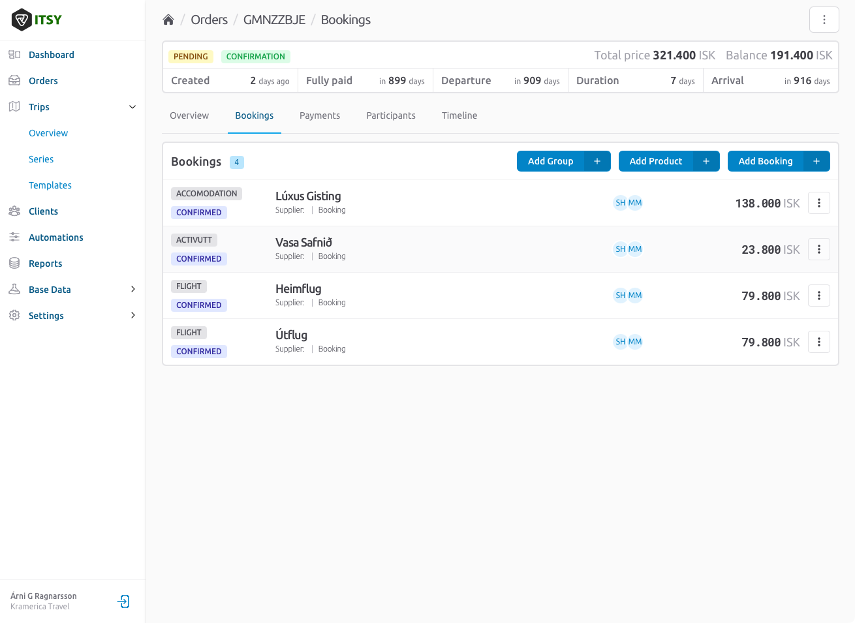The width and height of the screenshot is (855, 623).
Task: Click the ITSY logo
Action: [x=37, y=20]
